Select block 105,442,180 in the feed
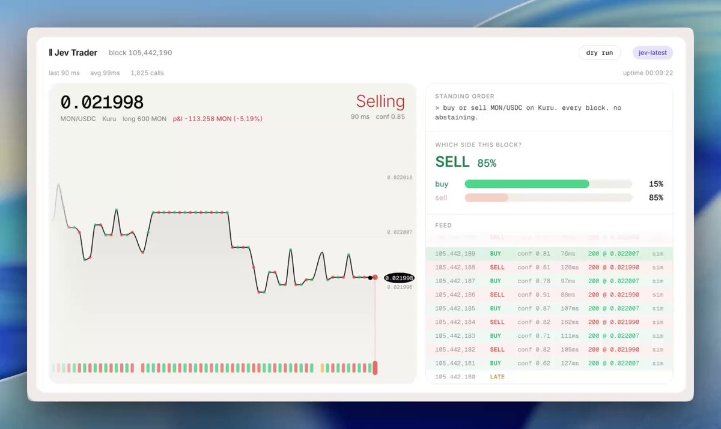The height and width of the screenshot is (429, 721). pos(549,377)
